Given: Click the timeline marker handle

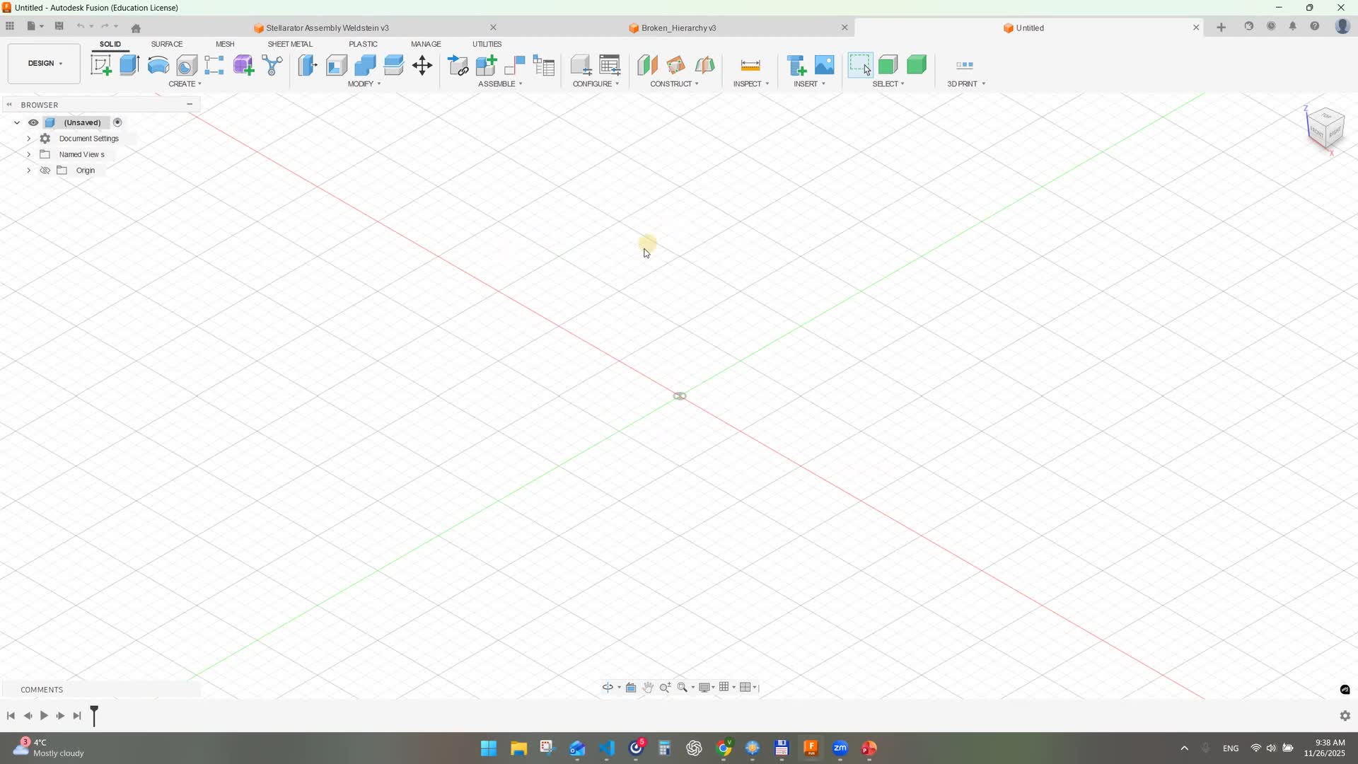Looking at the screenshot, I should [x=94, y=715].
